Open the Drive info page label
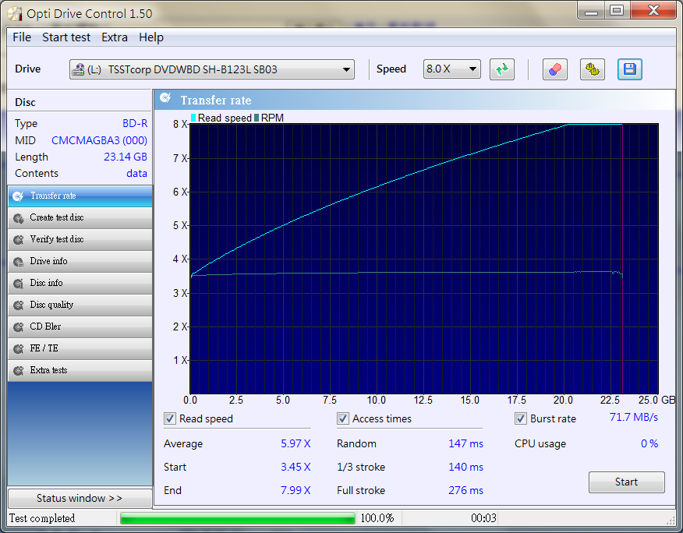 [x=48, y=261]
